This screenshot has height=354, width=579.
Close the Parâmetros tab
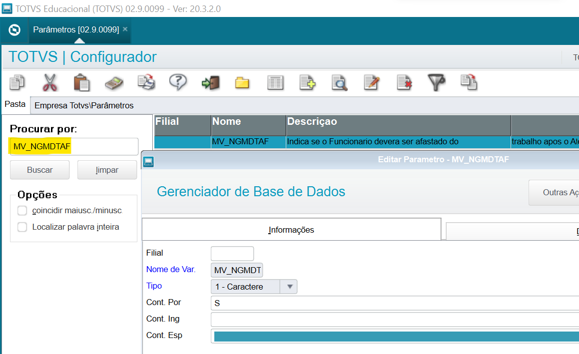click(125, 29)
